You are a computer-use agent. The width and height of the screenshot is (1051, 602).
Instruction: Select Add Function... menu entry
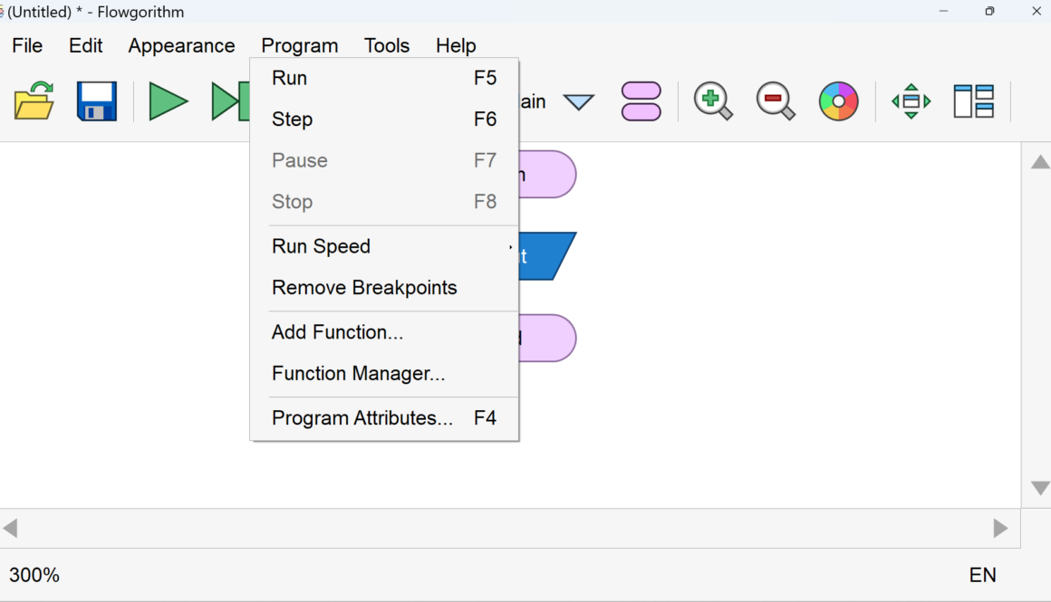384,332
